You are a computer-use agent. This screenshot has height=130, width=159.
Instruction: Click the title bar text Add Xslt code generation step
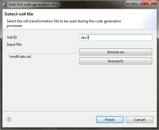coord(33,5)
